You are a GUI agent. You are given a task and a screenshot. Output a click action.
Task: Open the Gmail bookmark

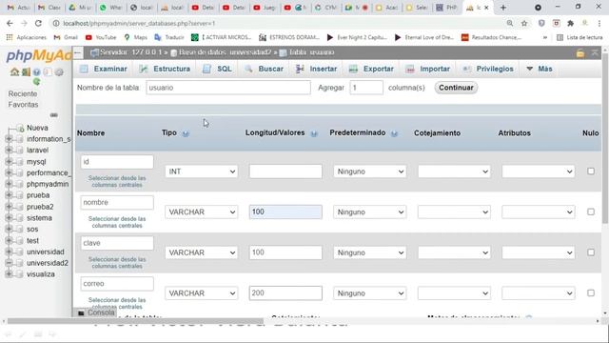66,37
